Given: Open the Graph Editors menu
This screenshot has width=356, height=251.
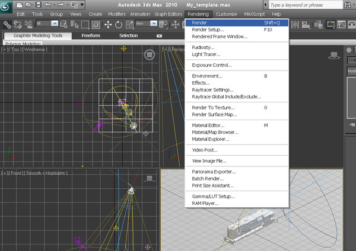Looking at the screenshot, I should click(169, 14).
